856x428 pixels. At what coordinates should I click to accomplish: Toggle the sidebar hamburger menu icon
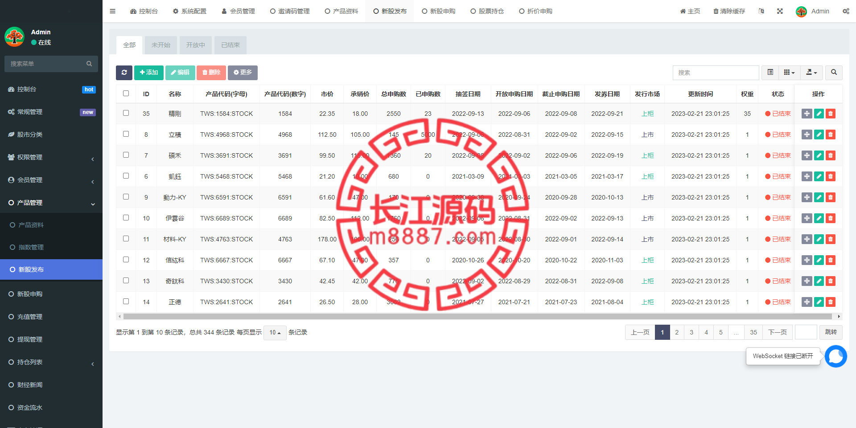tap(112, 11)
